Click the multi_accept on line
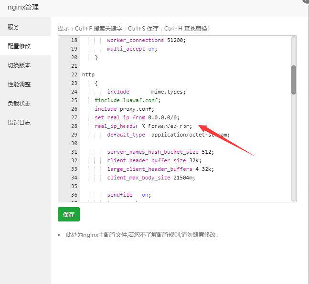 pyautogui.click(x=132, y=49)
